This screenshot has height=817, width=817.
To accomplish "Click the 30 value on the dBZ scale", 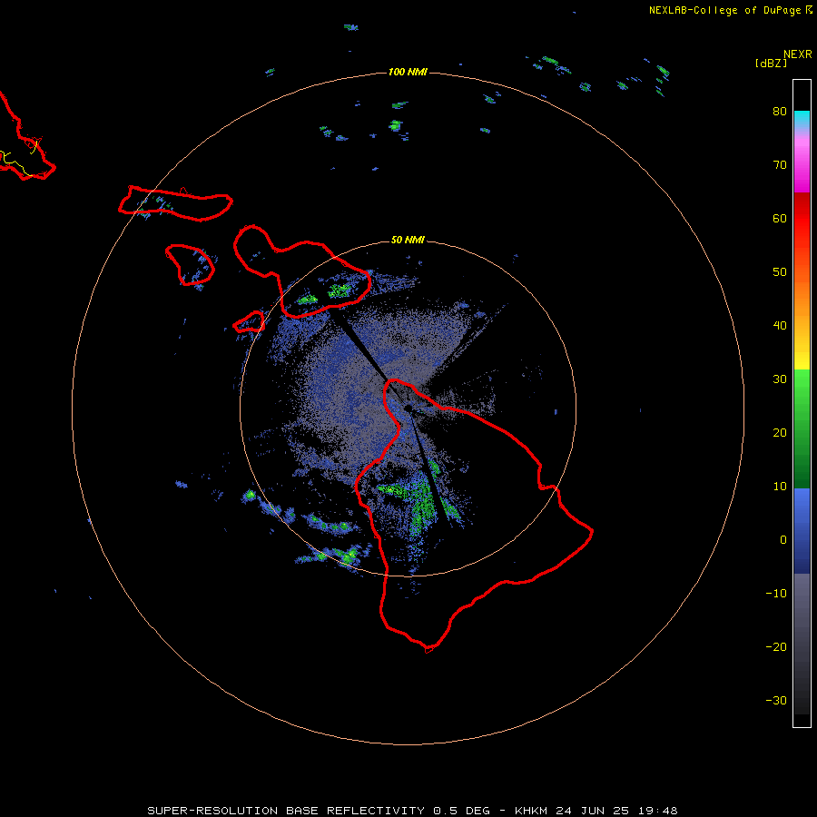I will (780, 379).
